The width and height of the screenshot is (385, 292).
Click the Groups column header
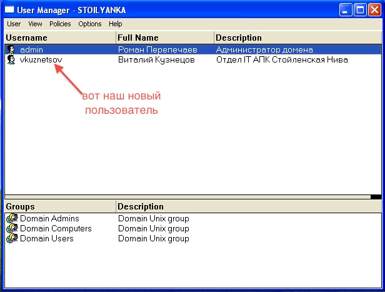click(59, 207)
